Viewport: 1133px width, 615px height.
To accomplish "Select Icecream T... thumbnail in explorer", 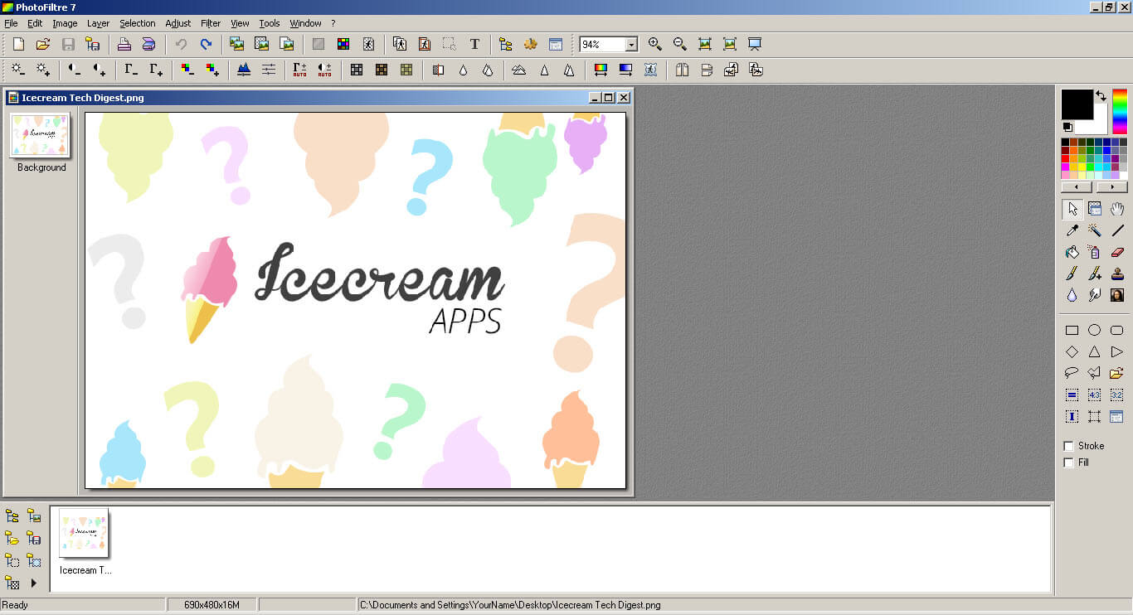I will click(84, 532).
